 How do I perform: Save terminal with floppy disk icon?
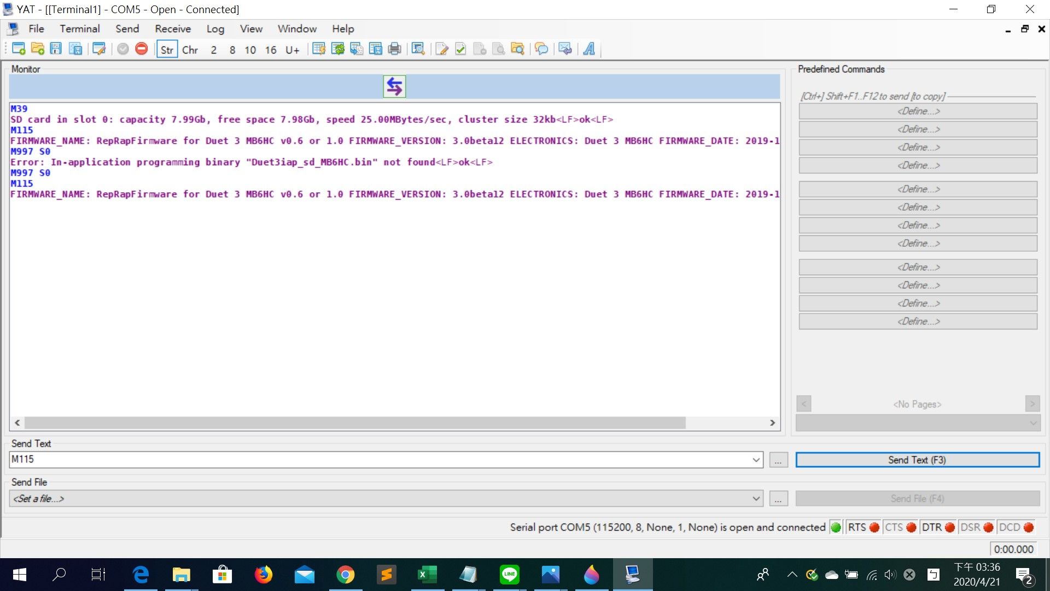56,49
